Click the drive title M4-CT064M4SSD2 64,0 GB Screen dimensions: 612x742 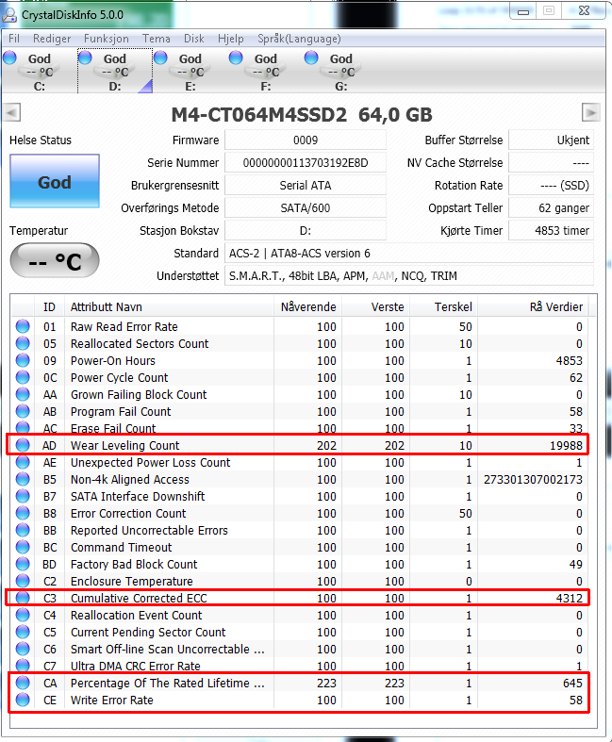coord(302,114)
